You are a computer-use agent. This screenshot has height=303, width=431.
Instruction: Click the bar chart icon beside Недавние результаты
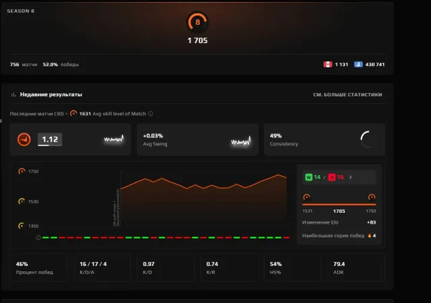coord(13,94)
